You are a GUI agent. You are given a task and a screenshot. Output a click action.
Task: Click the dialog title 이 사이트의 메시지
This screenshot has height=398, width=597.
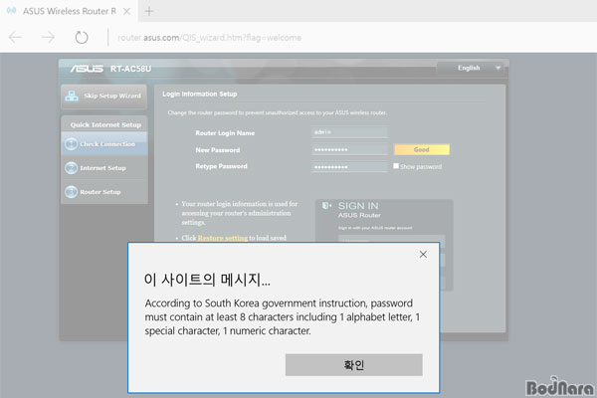tap(207, 280)
